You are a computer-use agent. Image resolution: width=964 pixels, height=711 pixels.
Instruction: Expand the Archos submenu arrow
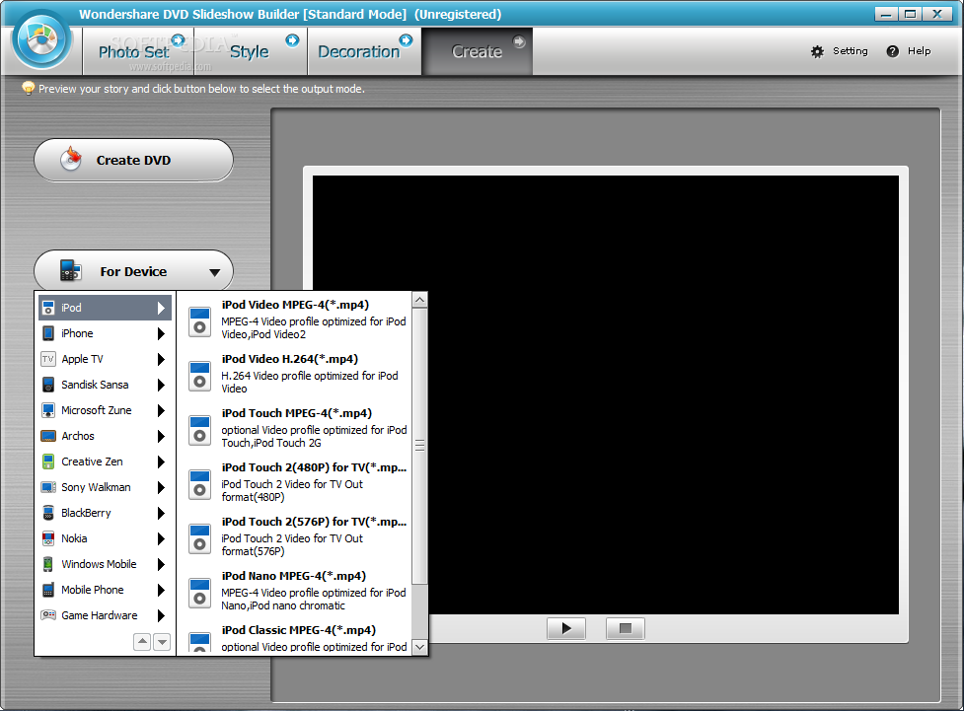click(161, 436)
